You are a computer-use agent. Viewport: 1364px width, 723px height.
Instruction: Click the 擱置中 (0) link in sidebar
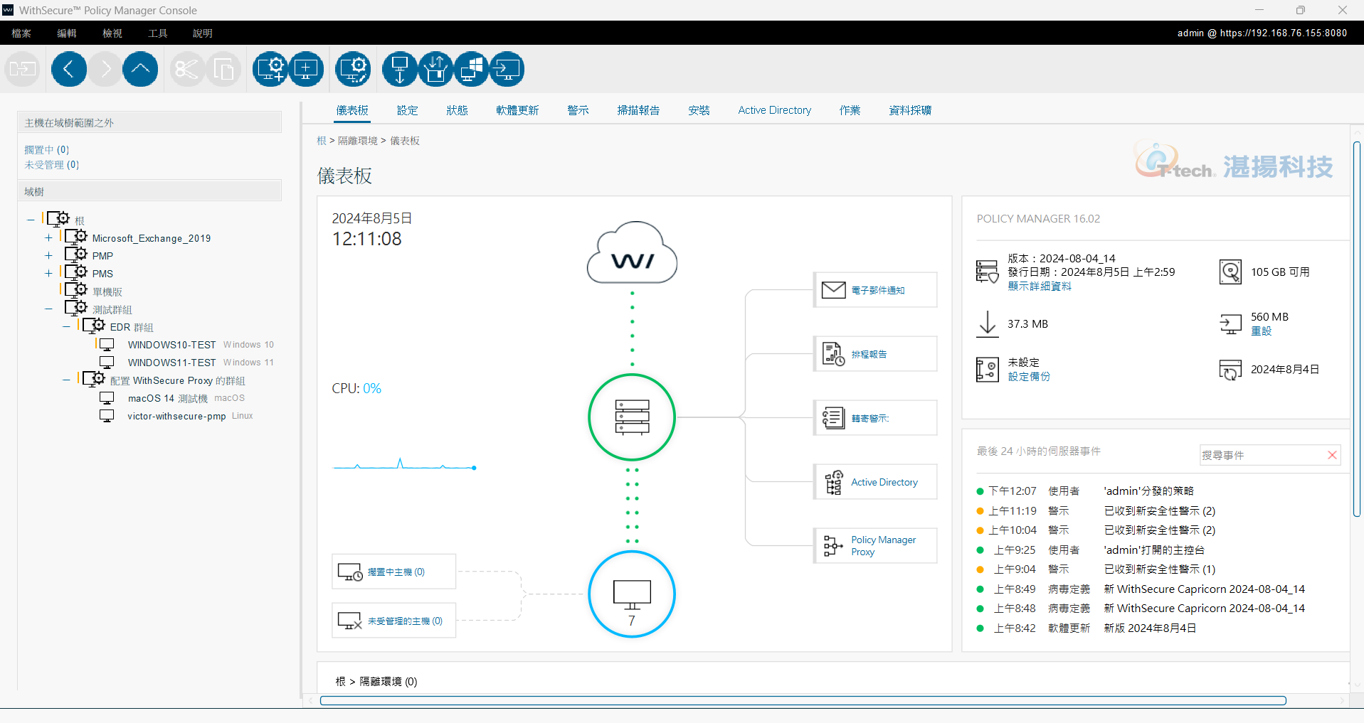(x=47, y=150)
